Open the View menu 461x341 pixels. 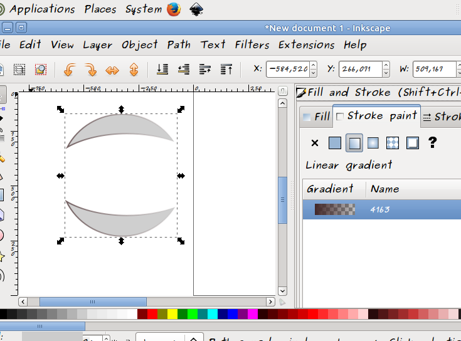pos(62,45)
